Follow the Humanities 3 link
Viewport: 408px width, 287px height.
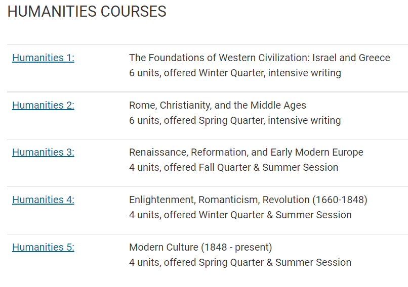click(43, 152)
